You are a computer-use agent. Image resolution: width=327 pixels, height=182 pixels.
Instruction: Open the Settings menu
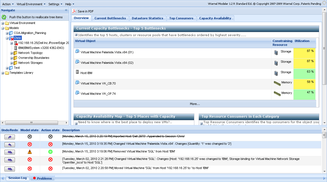tap(55, 4)
